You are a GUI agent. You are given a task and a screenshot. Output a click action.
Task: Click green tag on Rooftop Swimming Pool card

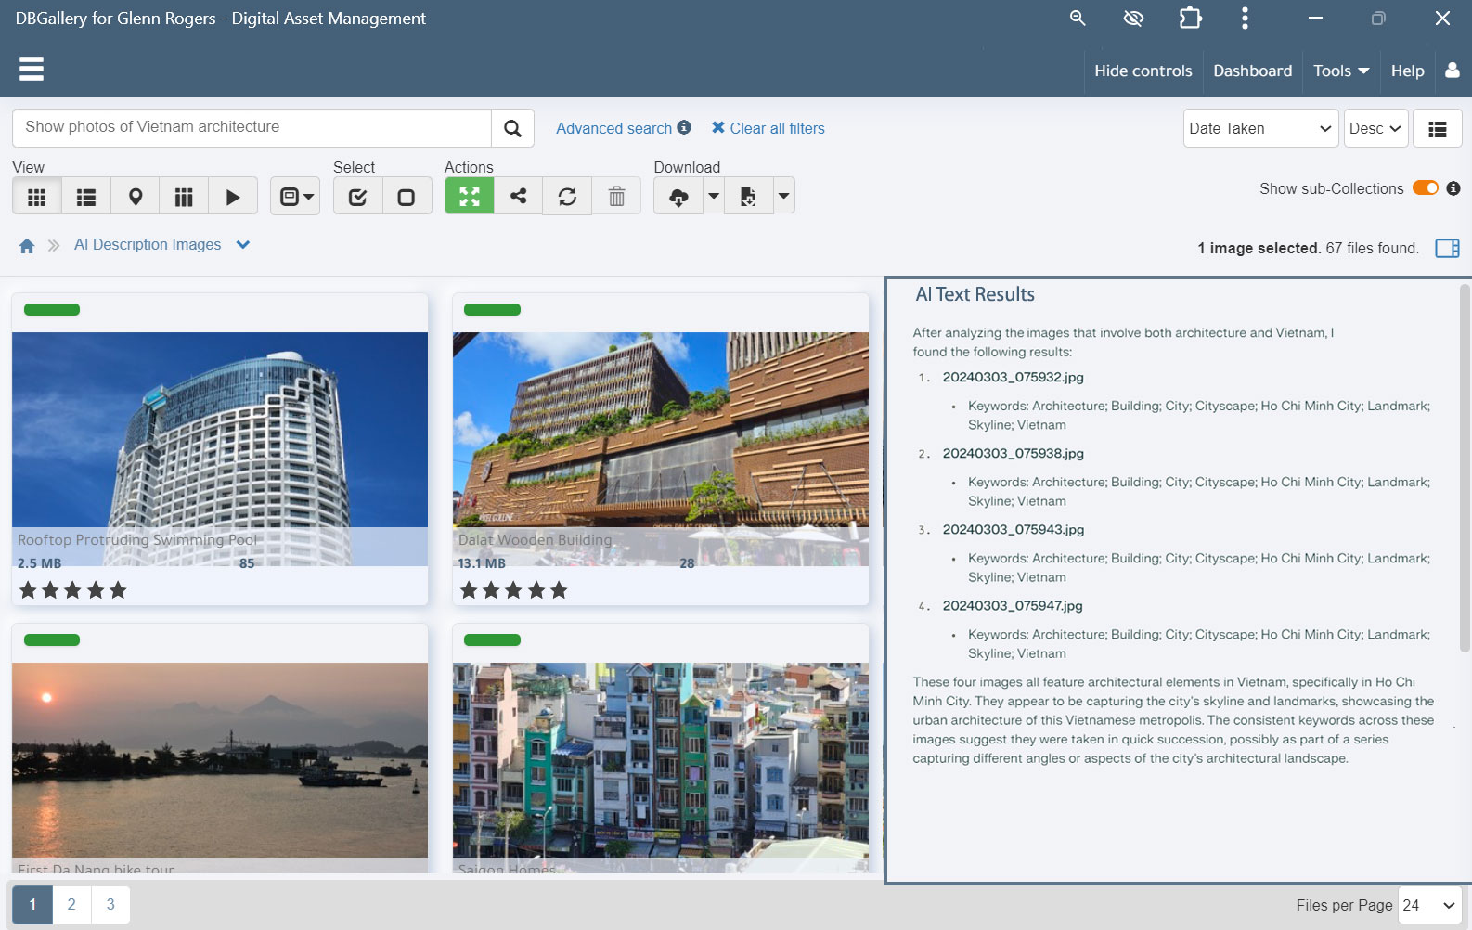52,309
